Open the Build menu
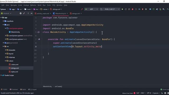Image resolution: width=169 pixels, height=95 pixels. click(x=39, y=5)
